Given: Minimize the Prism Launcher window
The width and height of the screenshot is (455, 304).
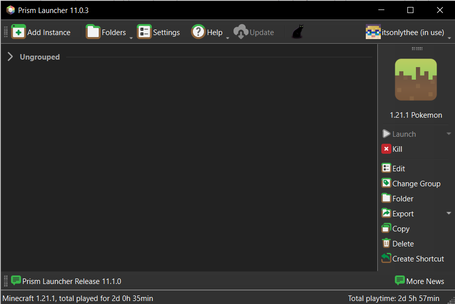Looking at the screenshot, I should tap(381, 10).
